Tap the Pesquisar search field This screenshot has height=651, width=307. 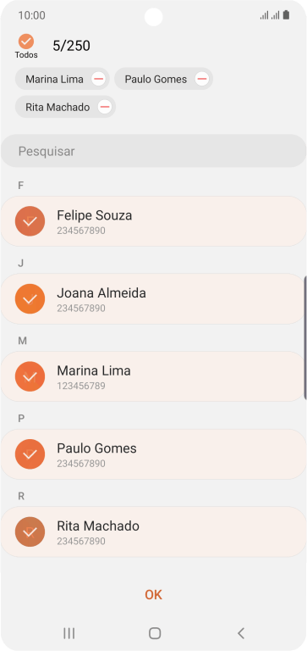[153, 151]
